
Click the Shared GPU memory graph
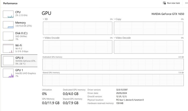tap(113, 80)
